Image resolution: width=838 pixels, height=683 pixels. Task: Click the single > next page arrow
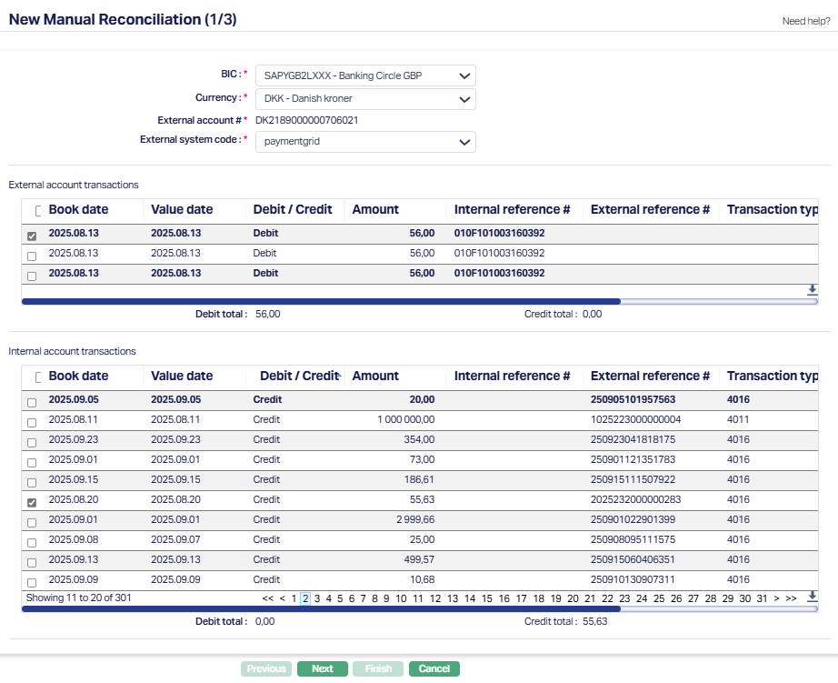(775, 598)
